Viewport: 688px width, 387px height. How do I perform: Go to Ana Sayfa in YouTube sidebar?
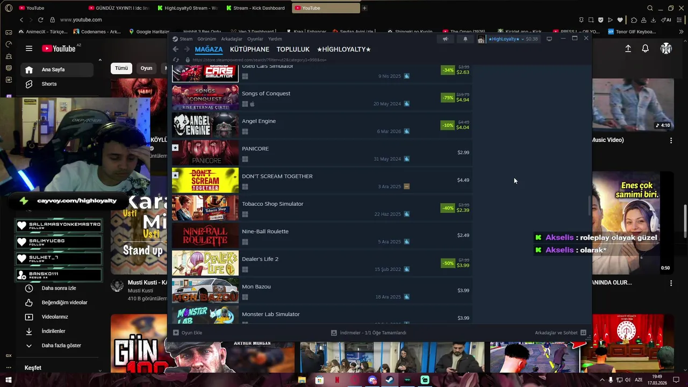tap(57, 69)
